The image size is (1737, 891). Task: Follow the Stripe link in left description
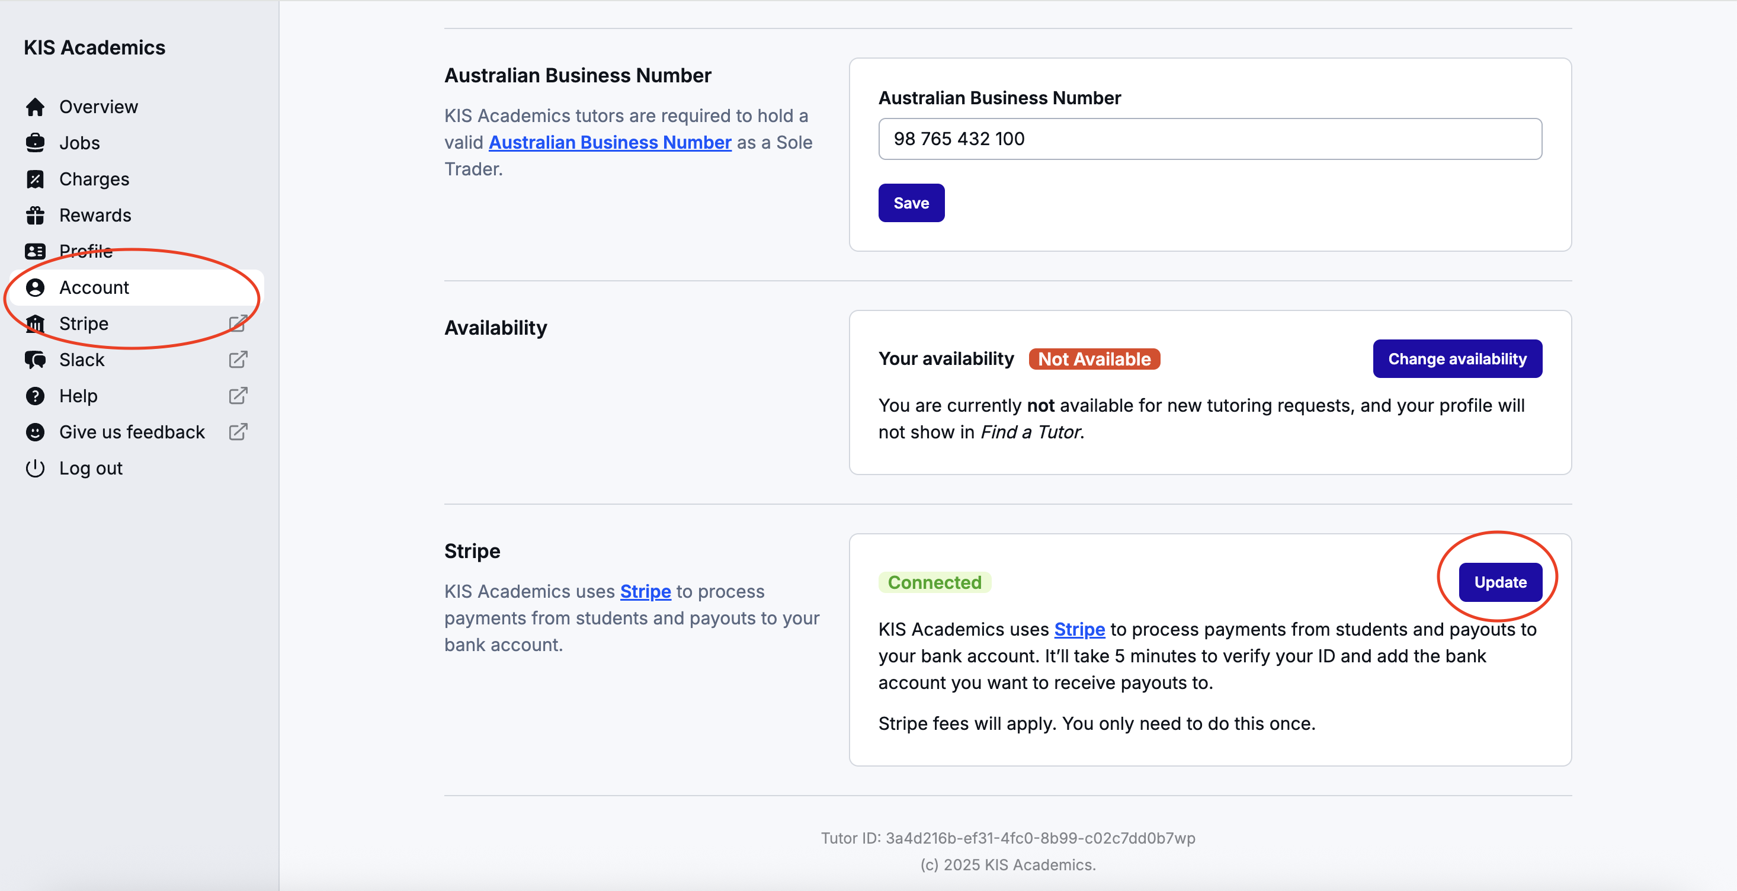pyautogui.click(x=645, y=591)
